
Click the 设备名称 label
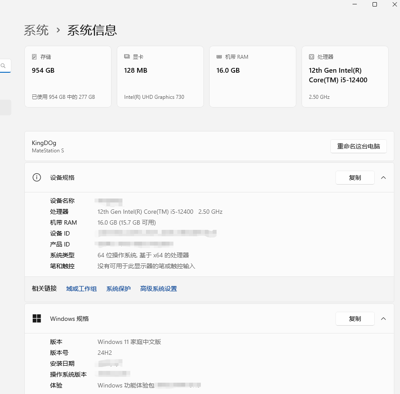62,201
